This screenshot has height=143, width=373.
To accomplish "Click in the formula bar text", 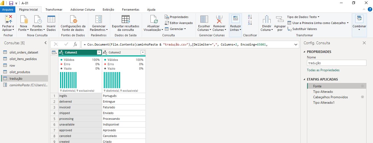I will pos(176,44).
